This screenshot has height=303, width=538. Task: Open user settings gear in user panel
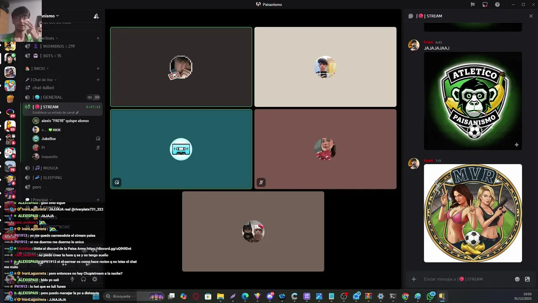coord(95,279)
